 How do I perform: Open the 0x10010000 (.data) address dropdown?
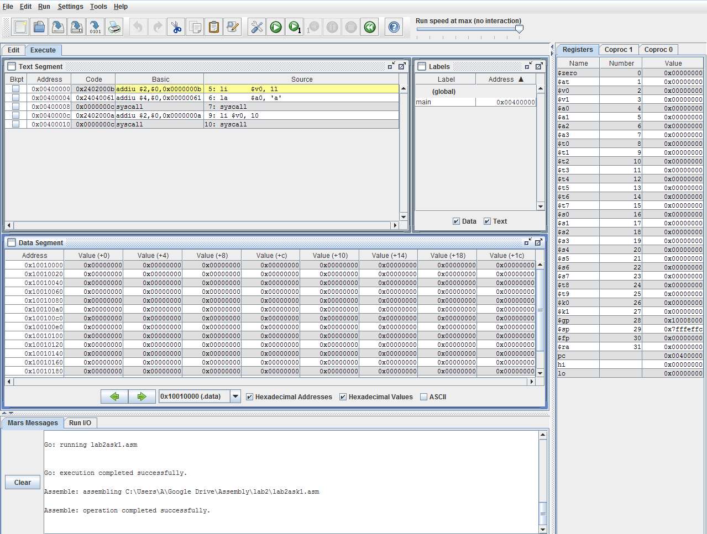(235, 396)
